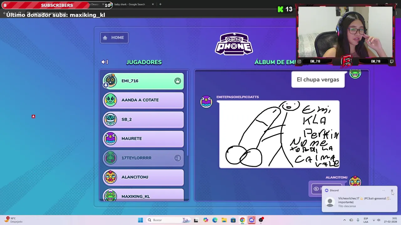Click the volume tray icon
Image resolution: width=401 pixels, height=225 pixels.
(x=378, y=220)
